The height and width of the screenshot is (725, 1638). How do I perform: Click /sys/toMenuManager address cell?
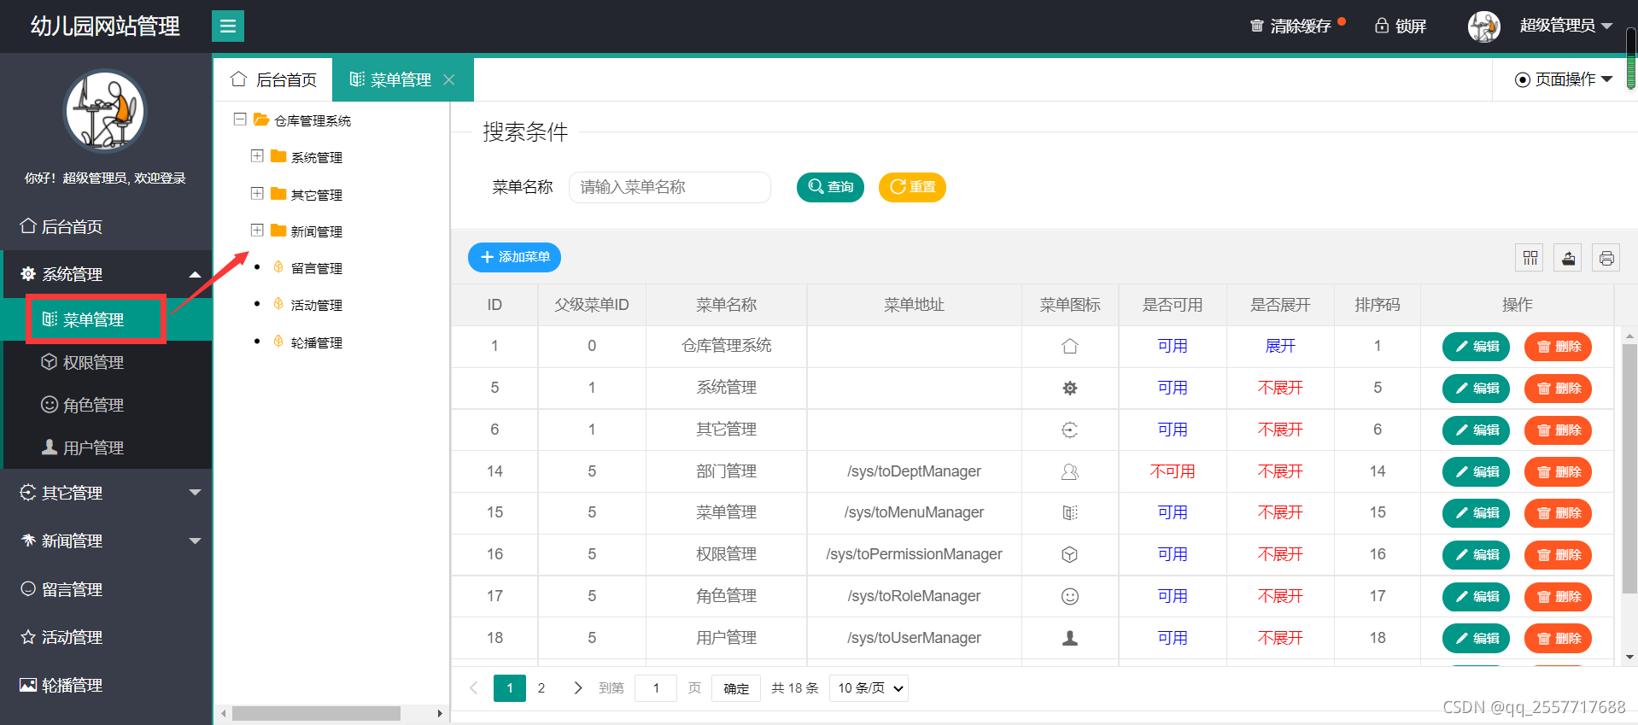[914, 512]
